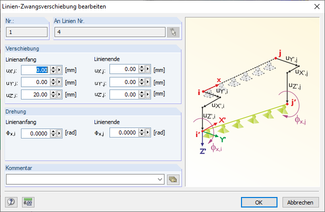Open the flyout arrow beside Φx,i field
This screenshot has height=212, width=325.
[59, 133]
